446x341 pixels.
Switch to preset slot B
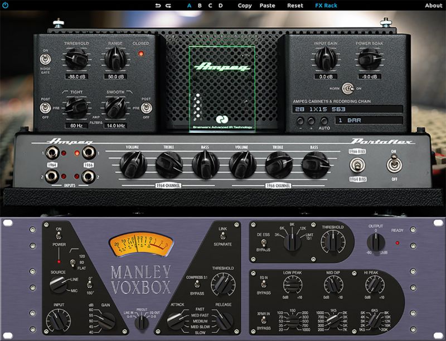tap(200, 6)
